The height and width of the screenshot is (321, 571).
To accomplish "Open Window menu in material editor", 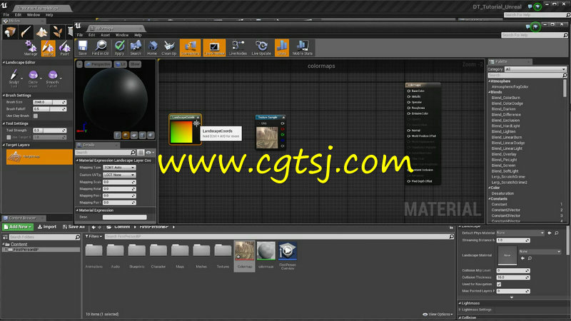I will [122, 35].
